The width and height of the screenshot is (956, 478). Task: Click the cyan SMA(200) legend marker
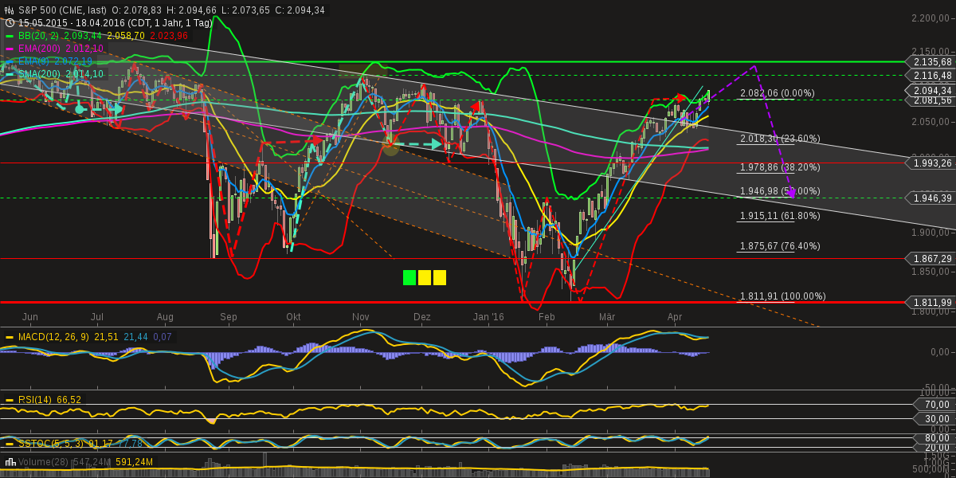[x=10, y=73]
